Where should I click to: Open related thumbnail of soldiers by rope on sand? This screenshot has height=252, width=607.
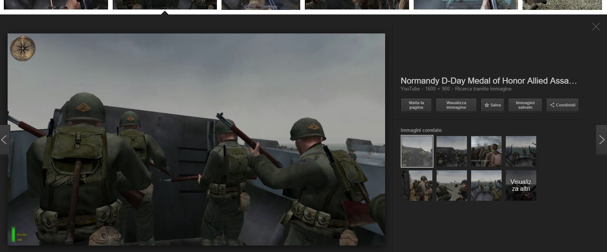[417, 185]
